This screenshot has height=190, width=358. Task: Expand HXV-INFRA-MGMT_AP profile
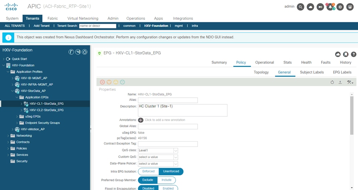(x=12, y=85)
